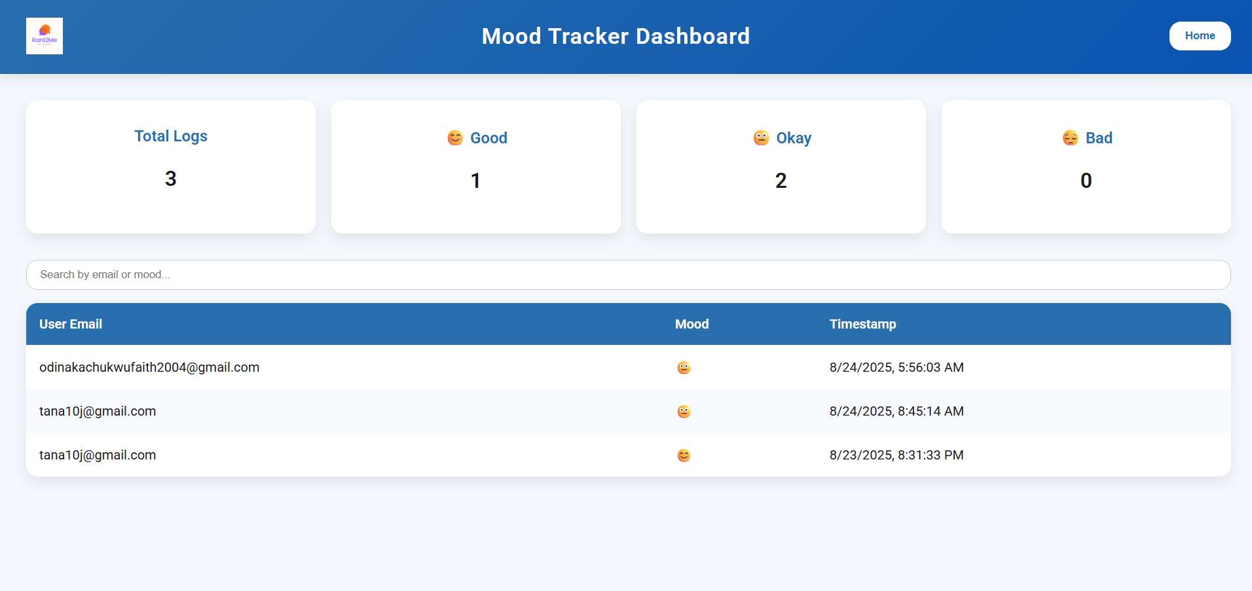
Task: Click the User Email column header
Action: click(x=71, y=324)
